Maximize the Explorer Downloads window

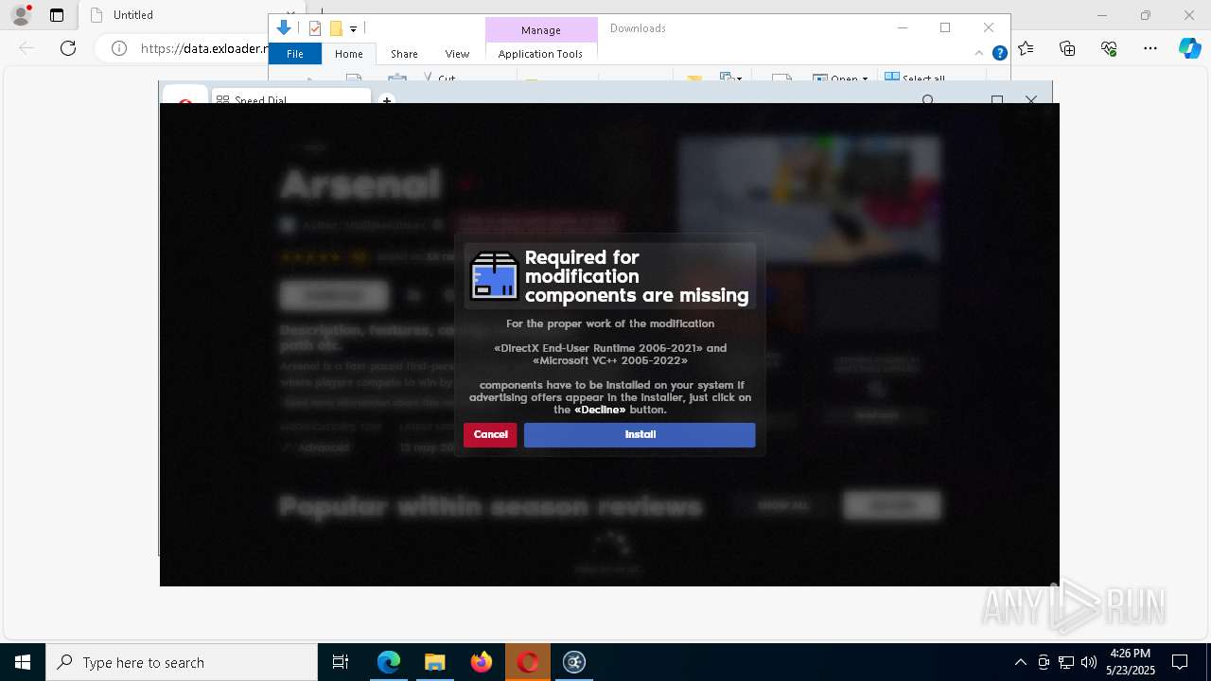click(945, 27)
